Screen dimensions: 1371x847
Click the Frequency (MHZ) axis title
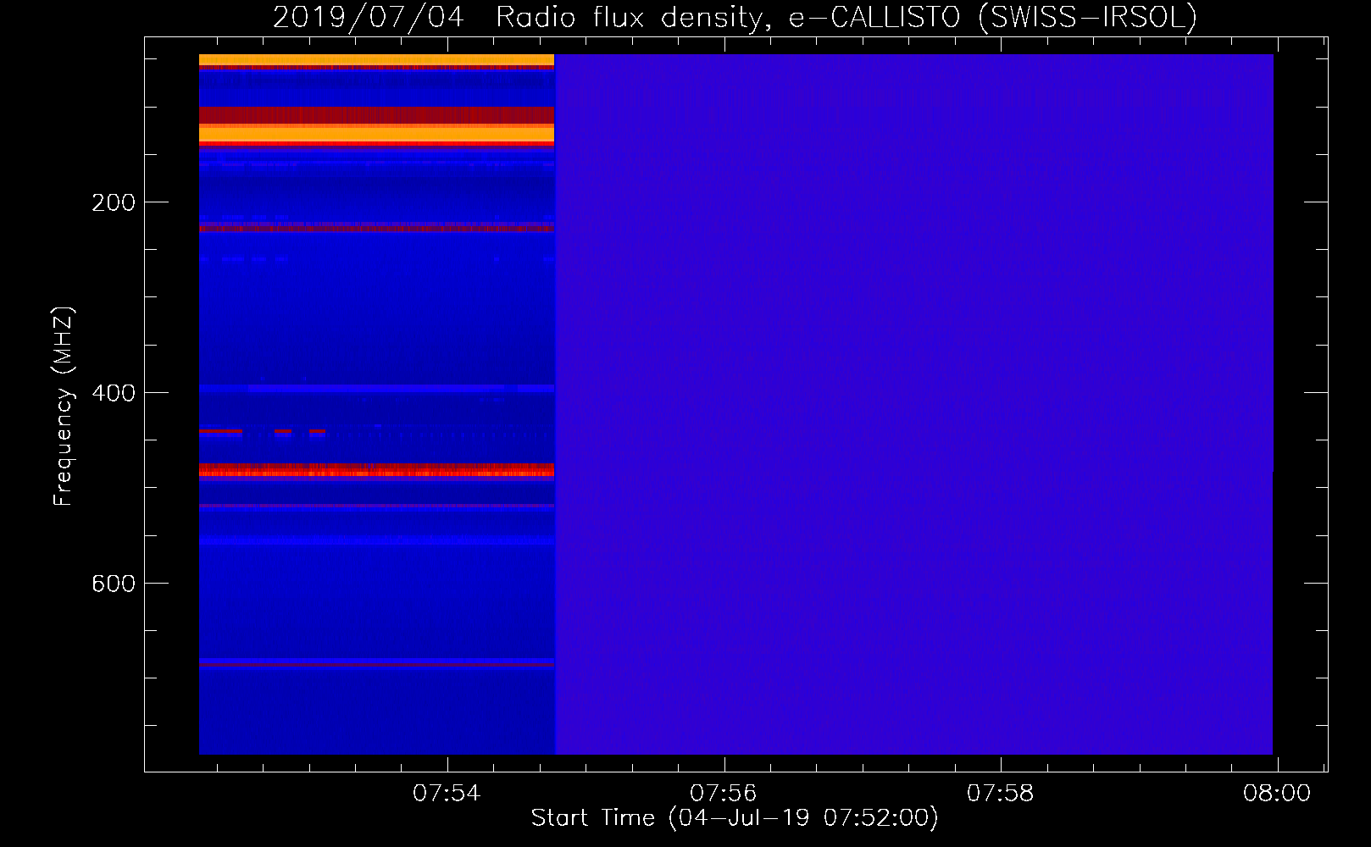[64, 406]
